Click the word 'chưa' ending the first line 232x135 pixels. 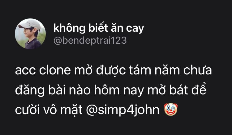(198, 70)
